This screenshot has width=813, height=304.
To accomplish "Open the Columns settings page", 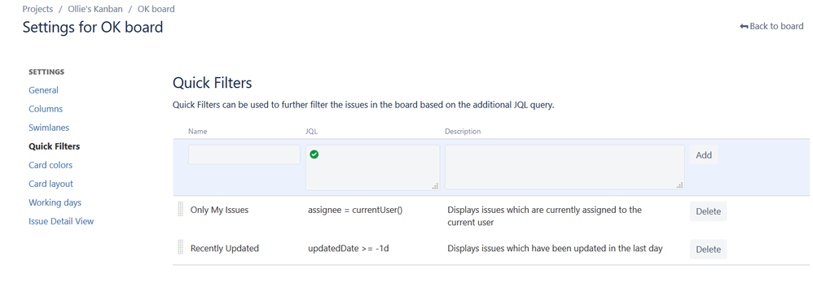I will [x=46, y=109].
